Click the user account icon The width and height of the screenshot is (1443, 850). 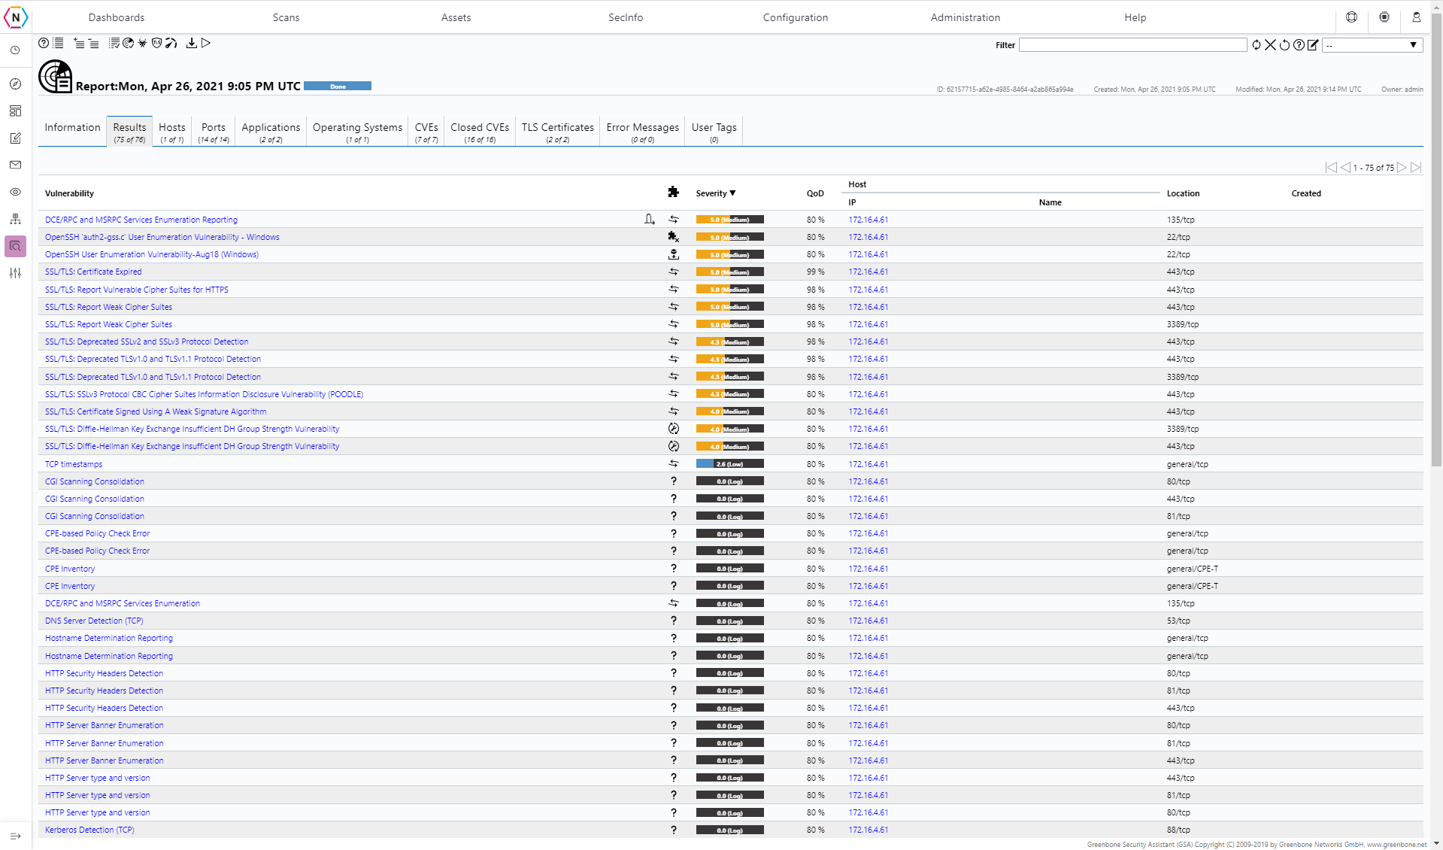click(x=1417, y=17)
